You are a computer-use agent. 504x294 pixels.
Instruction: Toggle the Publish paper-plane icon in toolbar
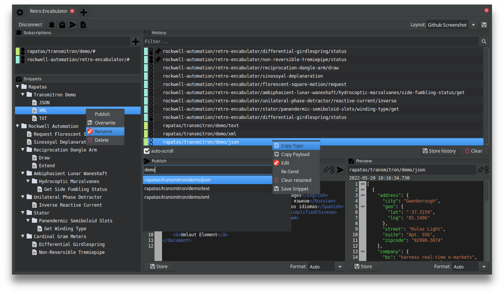click(x=73, y=25)
